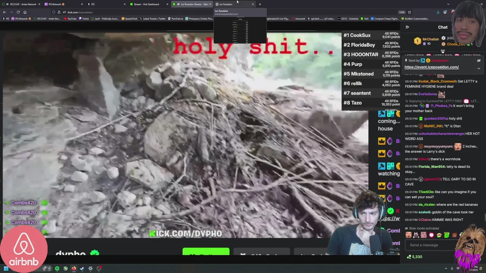Select the #1 CookSux leaderboard row

point(371,35)
